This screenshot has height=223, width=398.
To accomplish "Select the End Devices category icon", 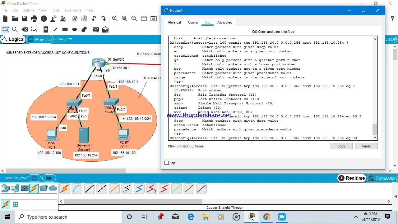I will (x=15, y=188).
